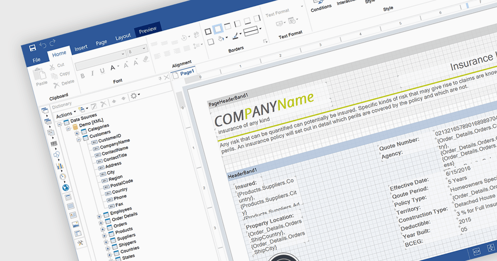
Task: Switch to the Preview ribbon tab
Action: click(148, 29)
